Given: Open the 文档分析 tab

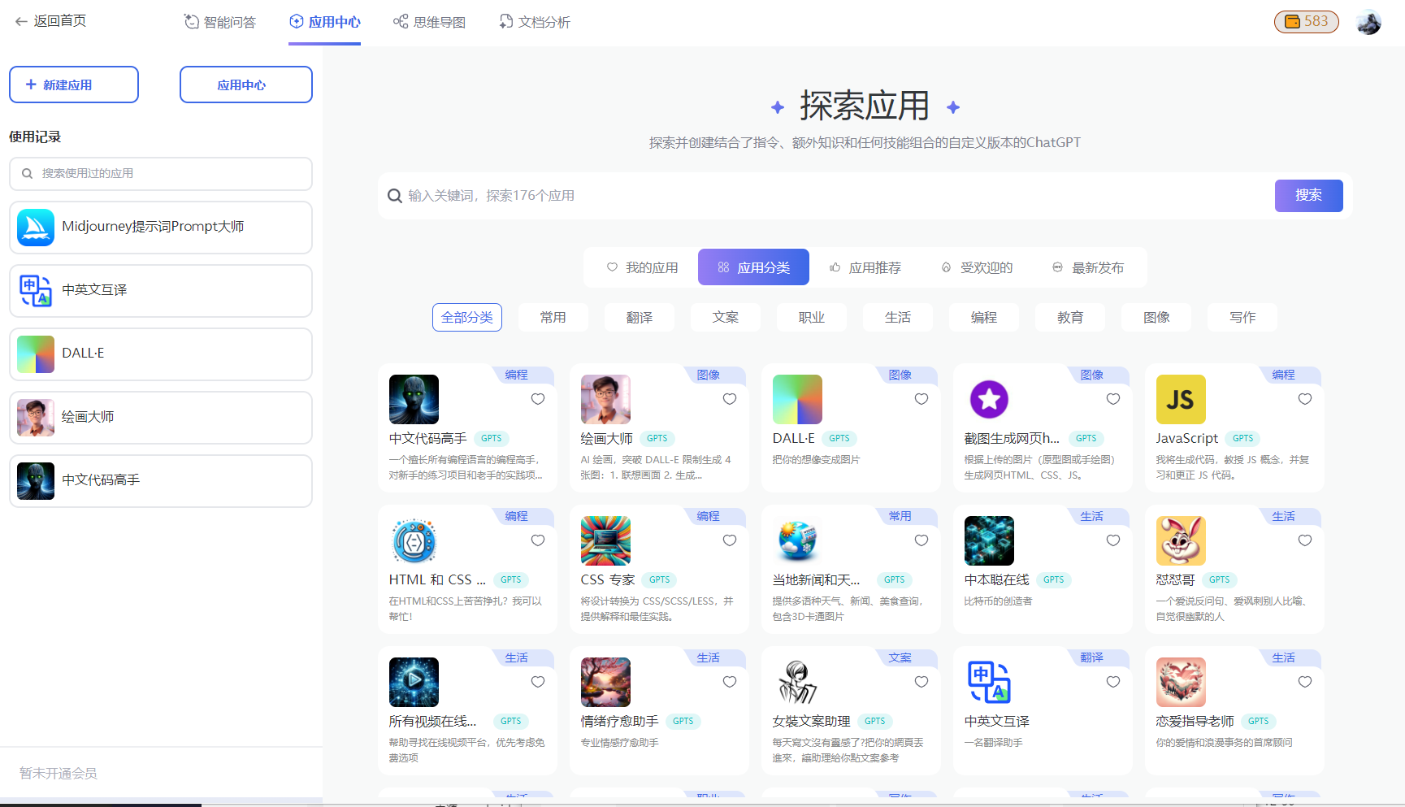Looking at the screenshot, I should click(535, 22).
